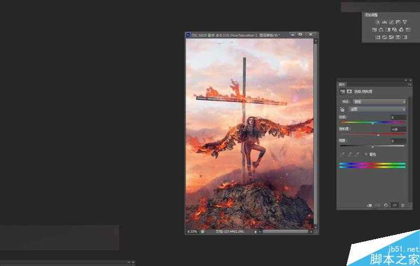The image size is (420, 266).
Task: Clip adjustment to layer below icon
Action: (370, 205)
